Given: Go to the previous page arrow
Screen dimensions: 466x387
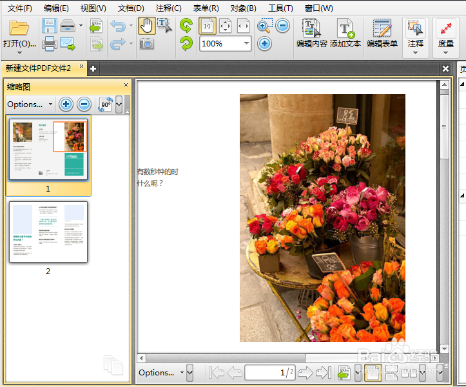Looking at the screenshot, I should [235, 372].
